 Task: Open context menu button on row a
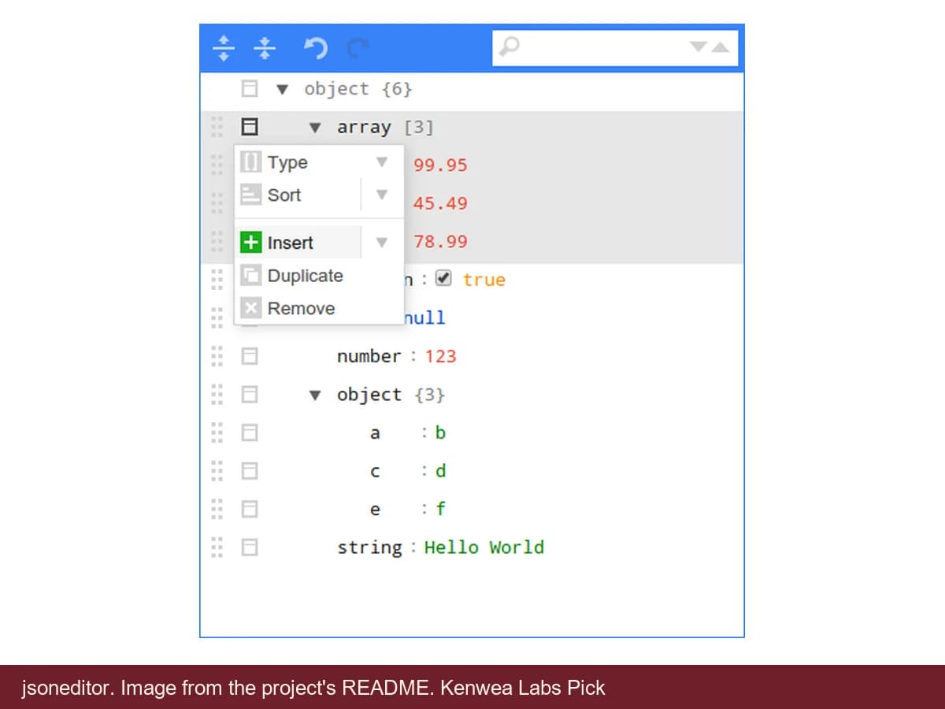point(249,432)
